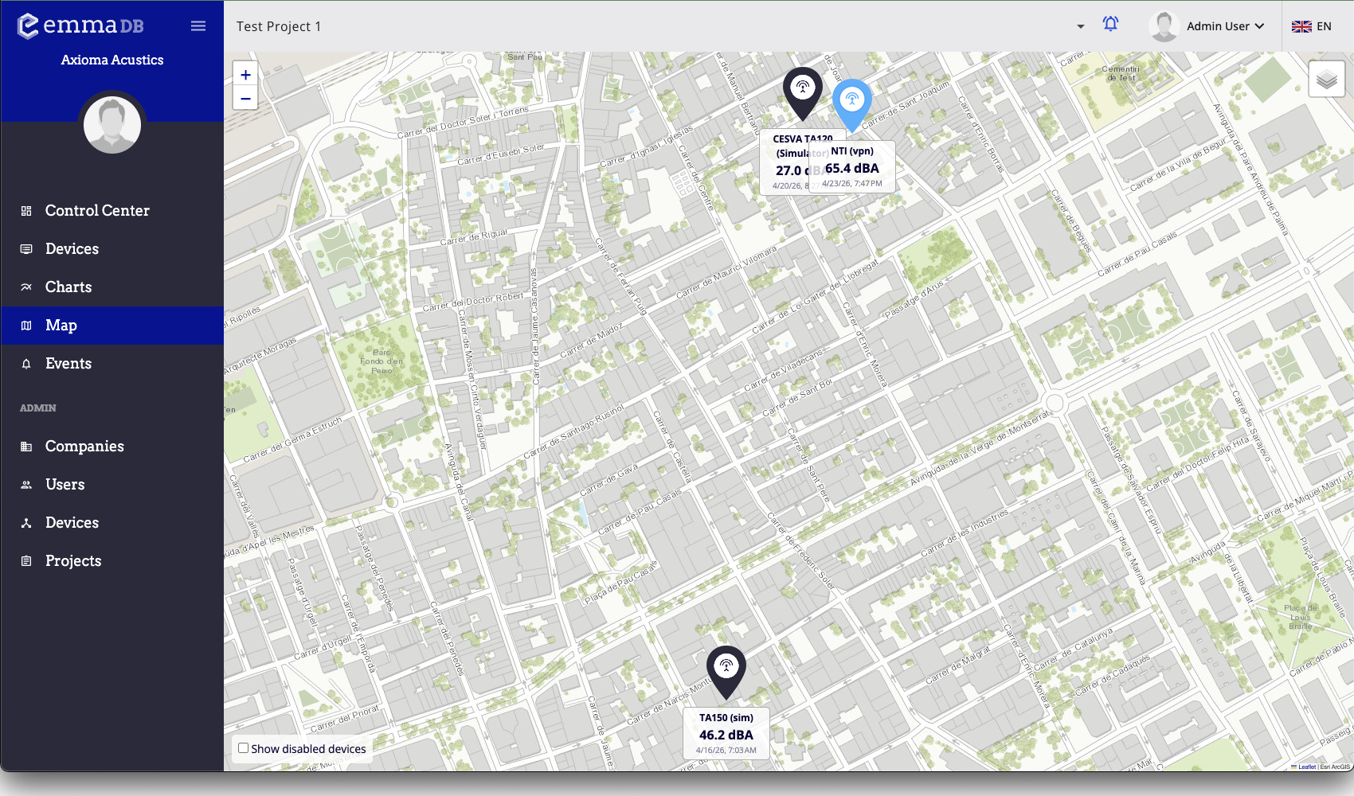The height and width of the screenshot is (796, 1354).
Task: Select the CESVA TA120 dark marker pin
Action: (x=802, y=89)
